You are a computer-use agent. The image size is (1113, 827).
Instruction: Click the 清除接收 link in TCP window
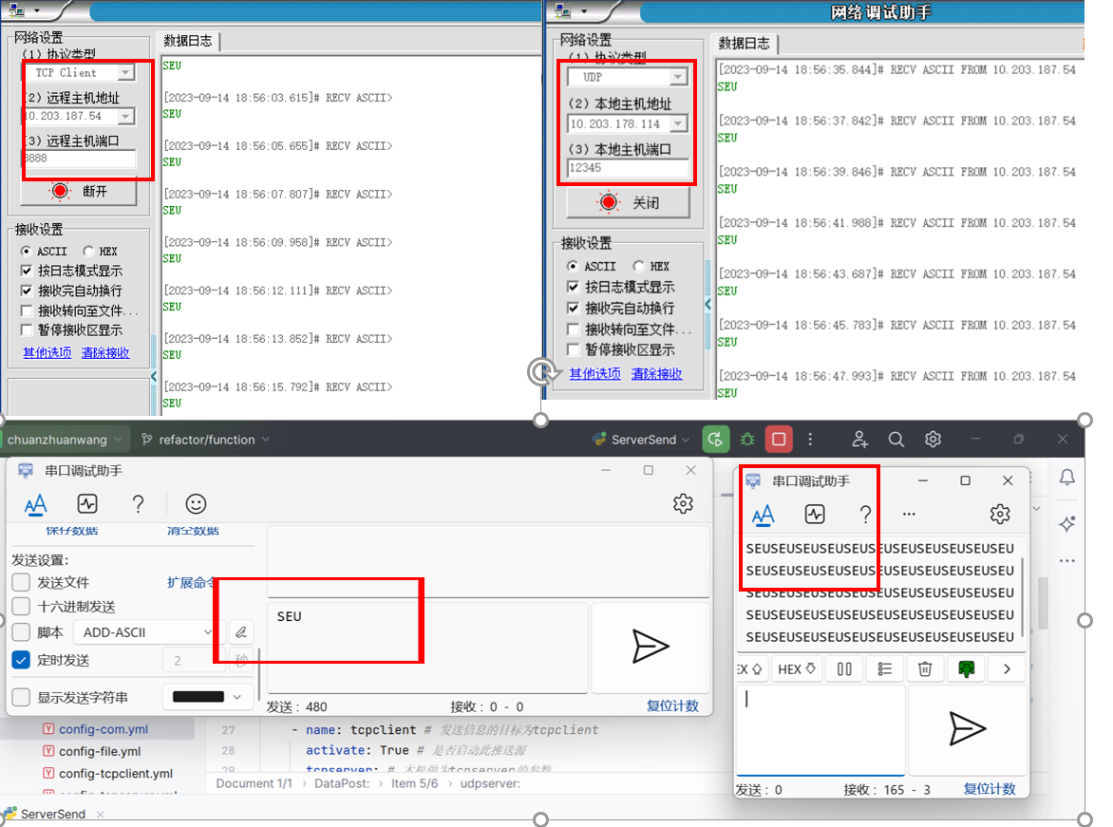point(105,352)
